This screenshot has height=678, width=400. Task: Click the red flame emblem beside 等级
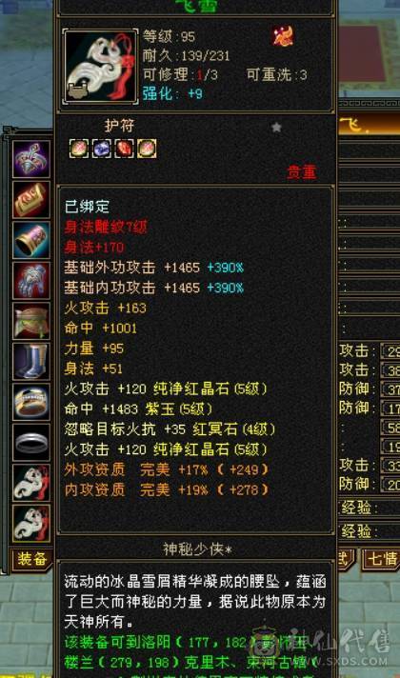pos(283,36)
